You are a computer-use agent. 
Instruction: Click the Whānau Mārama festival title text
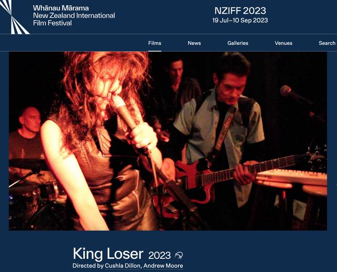click(x=61, y=8)
